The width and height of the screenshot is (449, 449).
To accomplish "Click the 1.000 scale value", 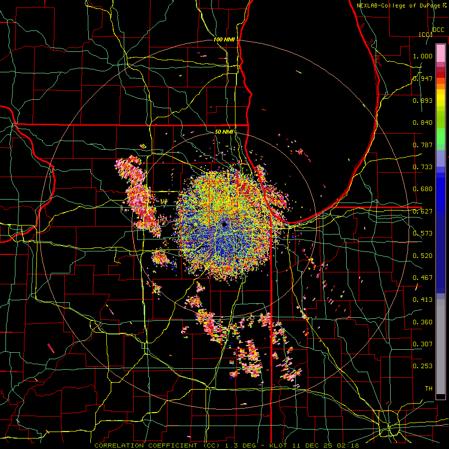I will pyautogui.click(x=423, y=56).
